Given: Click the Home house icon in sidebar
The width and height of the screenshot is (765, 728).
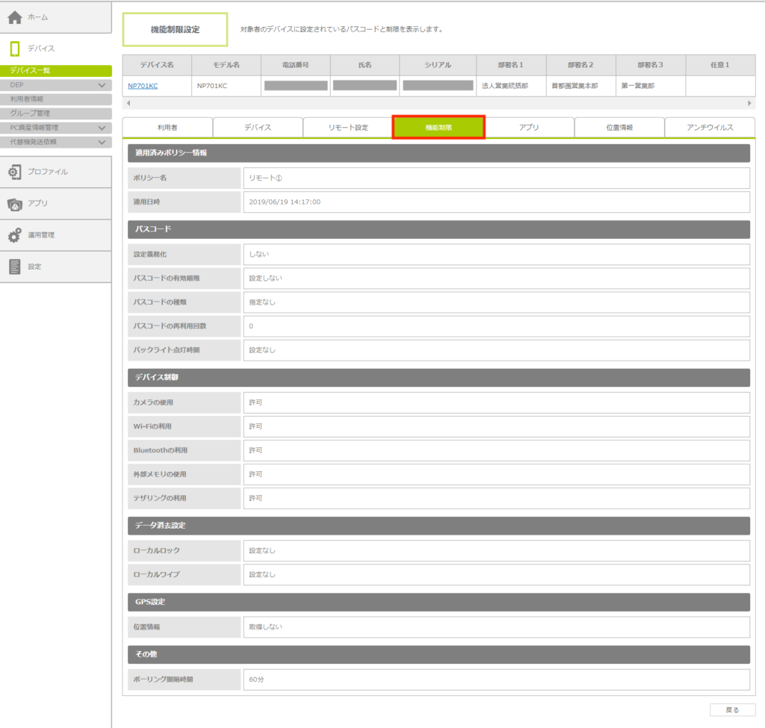Looking at the screenshot, I should click(x=14, y=17).
